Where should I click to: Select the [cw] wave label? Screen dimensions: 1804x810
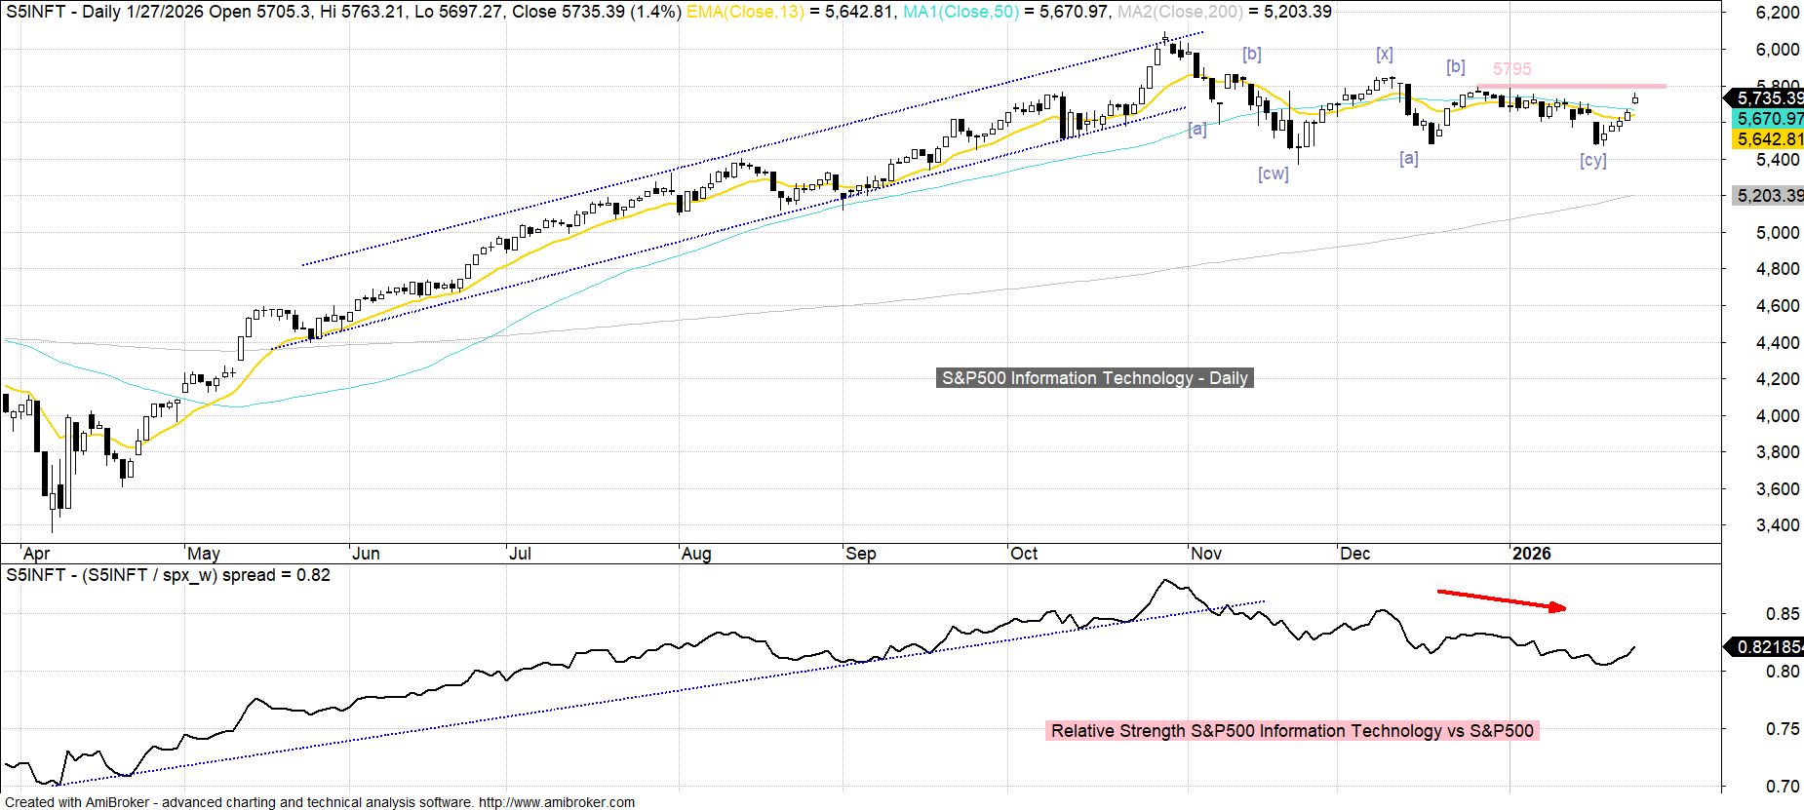pos(1273,174)
